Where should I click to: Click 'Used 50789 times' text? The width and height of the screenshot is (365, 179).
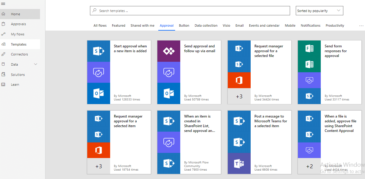point(196,100)
